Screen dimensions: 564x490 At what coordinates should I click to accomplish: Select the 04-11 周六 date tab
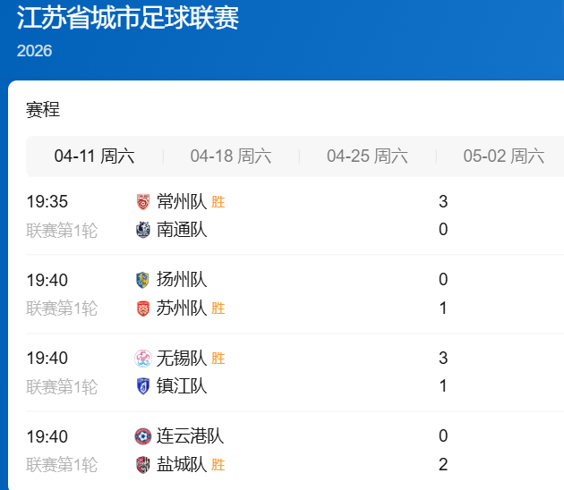(94, 156)
